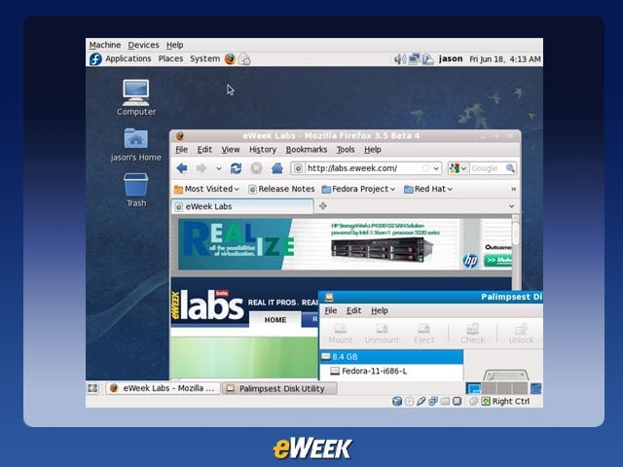Click the Google search input field

click(487, 168)
